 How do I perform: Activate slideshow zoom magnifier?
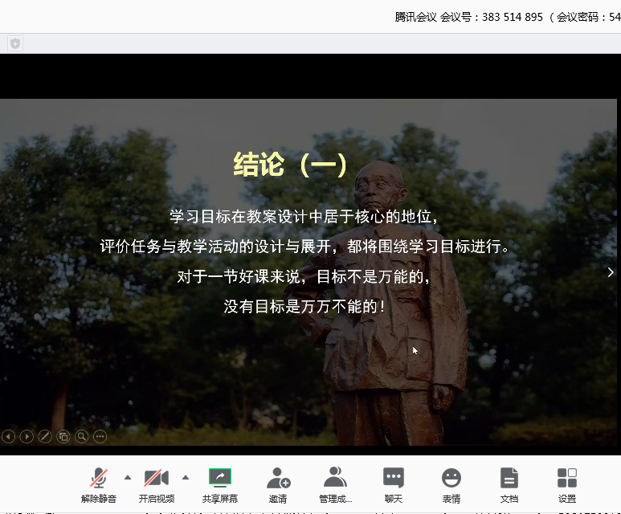click(x=82, y=436)
